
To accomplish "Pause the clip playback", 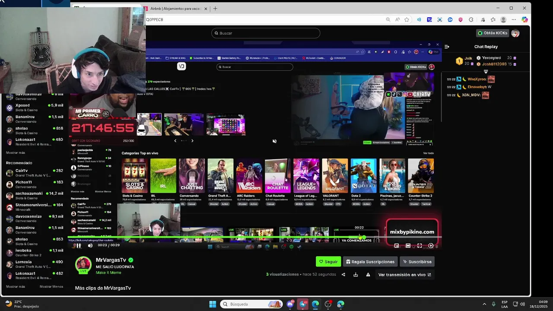I will click(79, 246).
